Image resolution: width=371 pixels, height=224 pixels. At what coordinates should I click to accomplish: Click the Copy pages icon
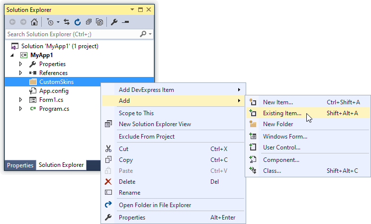pos(108,159)
